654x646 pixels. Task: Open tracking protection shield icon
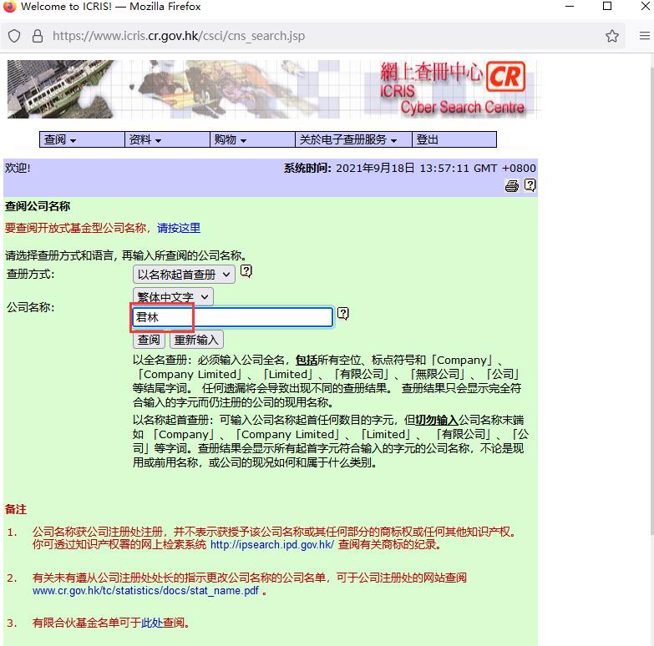(14, 36)
